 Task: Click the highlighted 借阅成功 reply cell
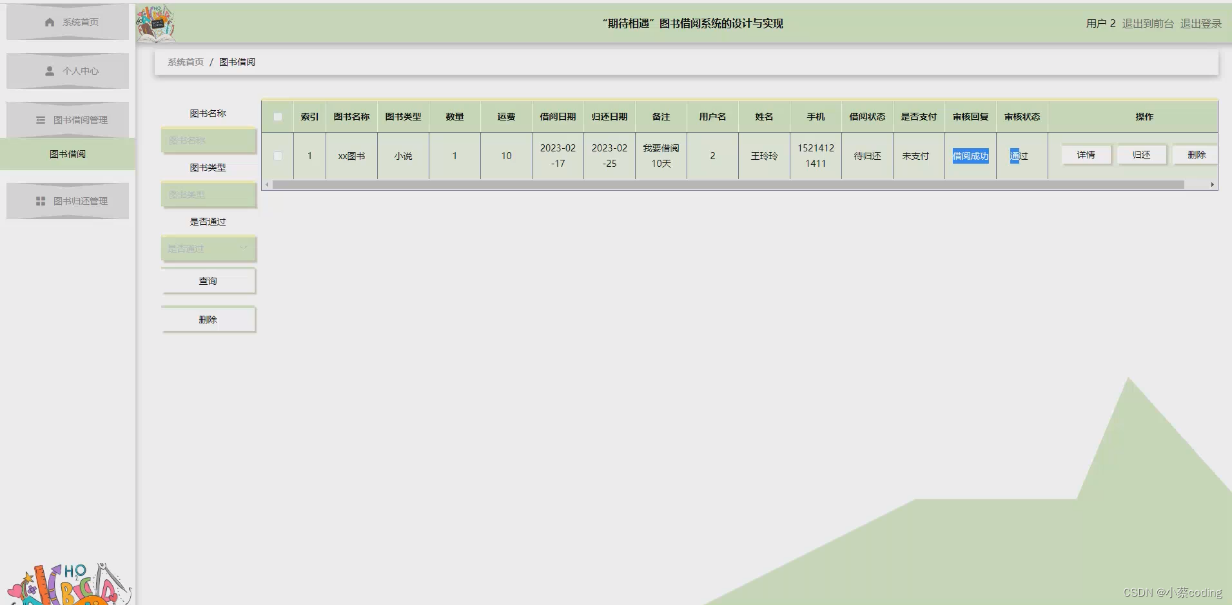click(x=970, y=156)
